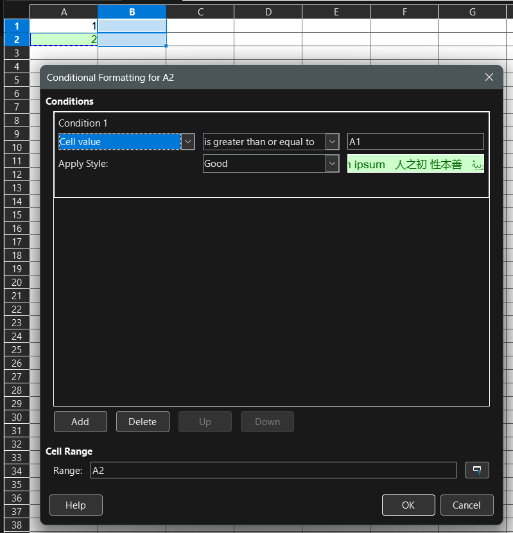Click the condition value field containing A1
Screen dimensions: 513x533
click(x=415, y=142)
